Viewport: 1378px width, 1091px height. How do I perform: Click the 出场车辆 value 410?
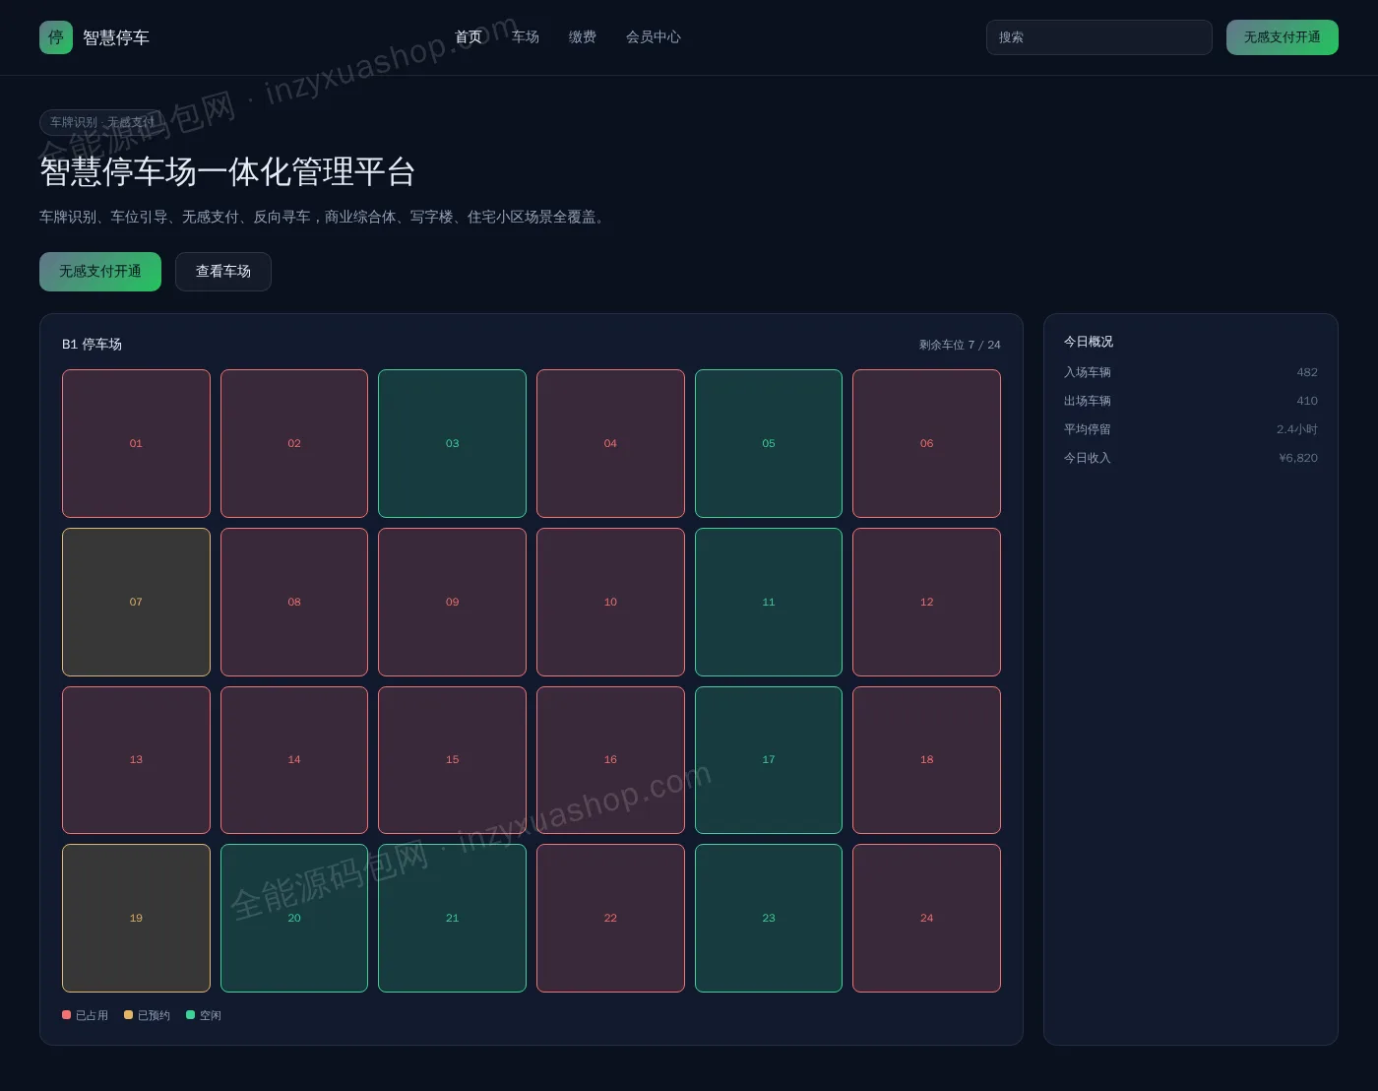pyautogui.click(x=1307, y=401)
